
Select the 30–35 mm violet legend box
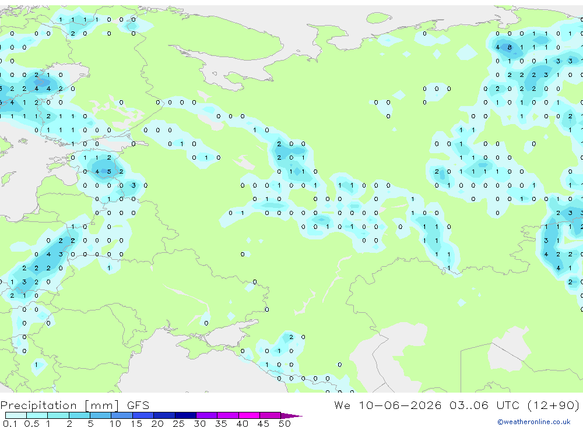[x=207, y=415]
